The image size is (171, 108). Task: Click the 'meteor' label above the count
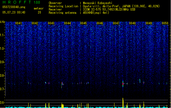pyautogui.click(x=39, y=8)
